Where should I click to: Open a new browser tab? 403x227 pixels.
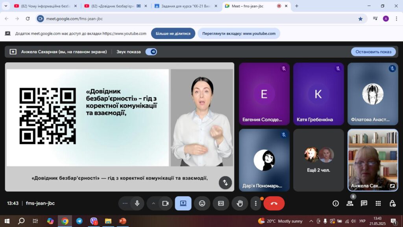297,6
